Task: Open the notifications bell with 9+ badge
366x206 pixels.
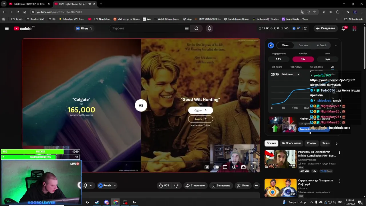Action: coord(344,28)
